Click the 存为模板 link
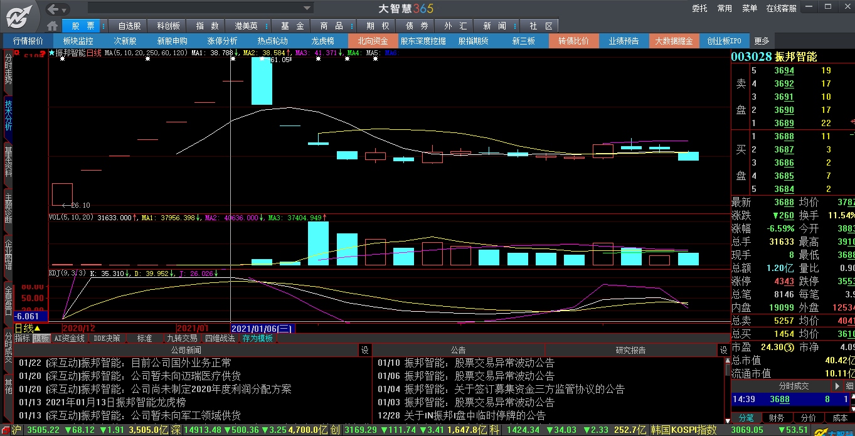Viewport: 855px width, 436px height. [258, 338]
